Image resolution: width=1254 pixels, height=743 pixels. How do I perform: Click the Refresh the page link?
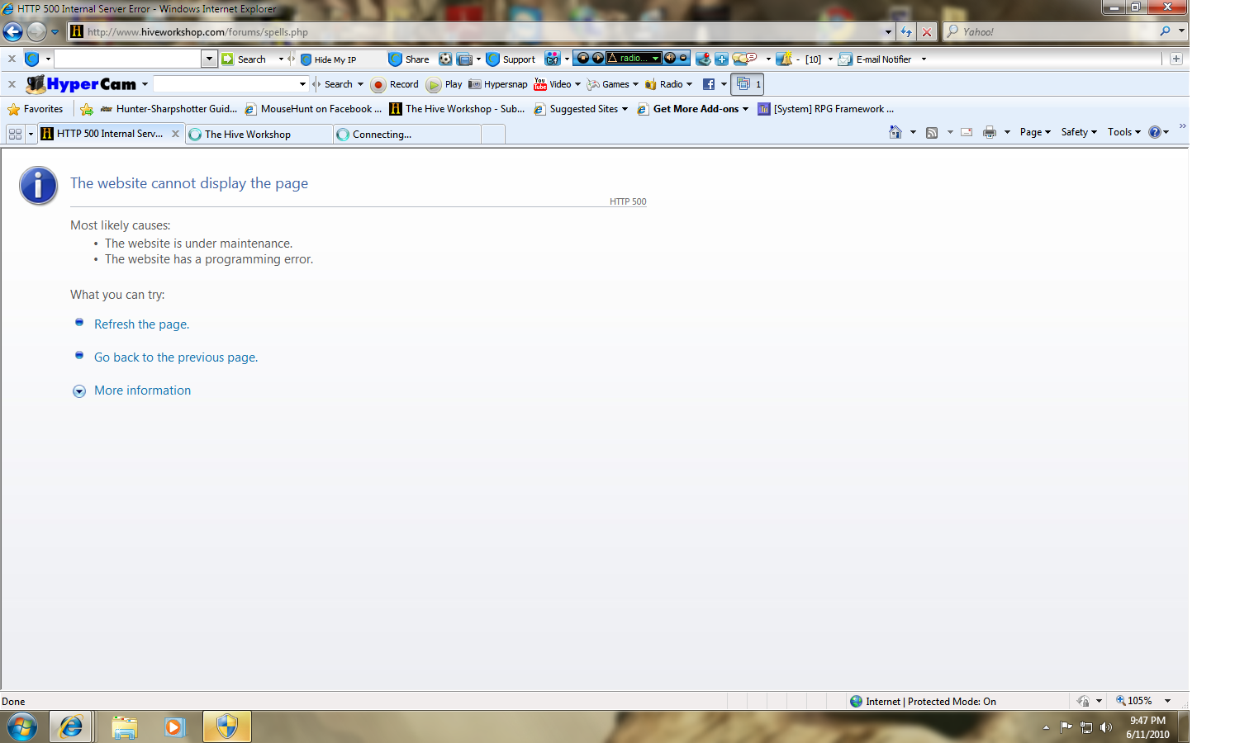tap(141, 324)
